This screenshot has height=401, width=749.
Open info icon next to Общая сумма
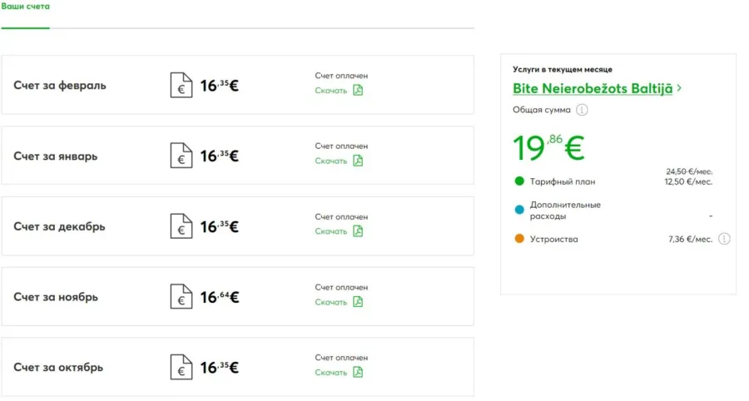click(x=582, y=110)
